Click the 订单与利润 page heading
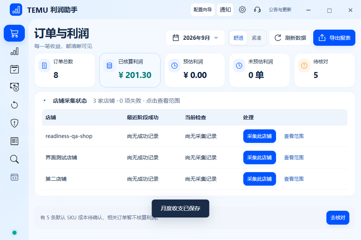The height and width of the screenshot is (240, 361). coord(61,33)
